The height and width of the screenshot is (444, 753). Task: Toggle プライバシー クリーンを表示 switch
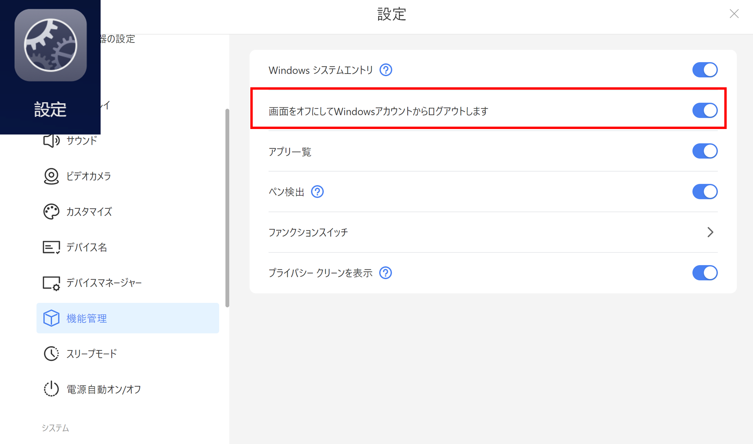(x=704, y=273)
